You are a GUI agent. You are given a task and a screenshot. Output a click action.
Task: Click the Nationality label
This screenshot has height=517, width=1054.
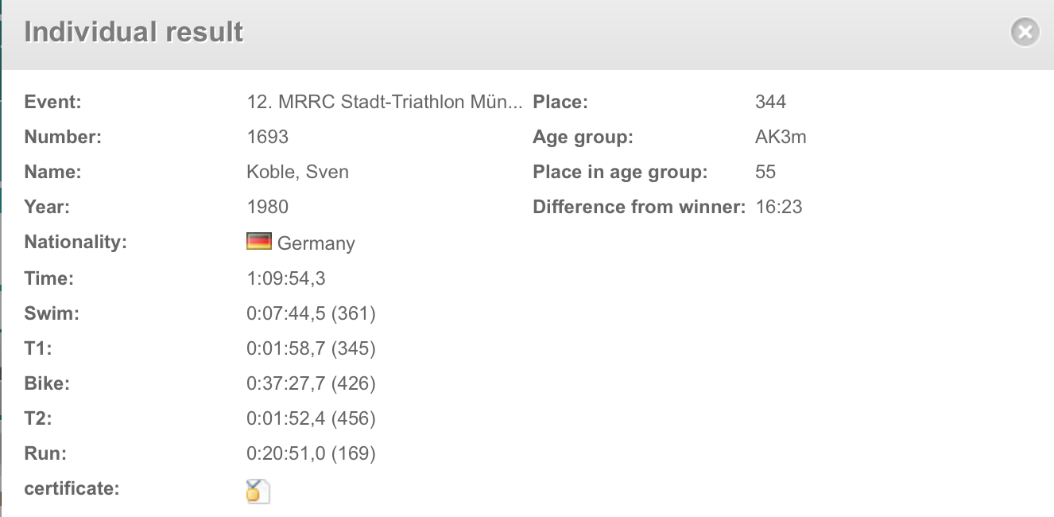(76, 242)
